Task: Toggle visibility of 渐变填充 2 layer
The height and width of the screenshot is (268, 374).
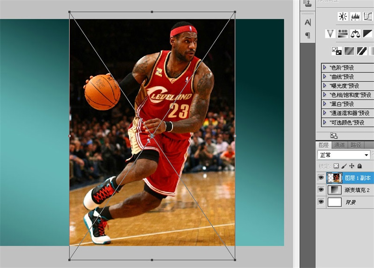Action: (x=321, y=190)
